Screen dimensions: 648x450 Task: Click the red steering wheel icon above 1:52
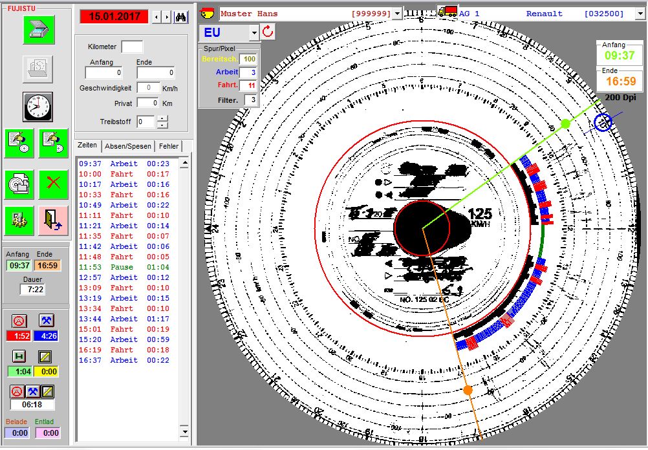click(19, 321)
